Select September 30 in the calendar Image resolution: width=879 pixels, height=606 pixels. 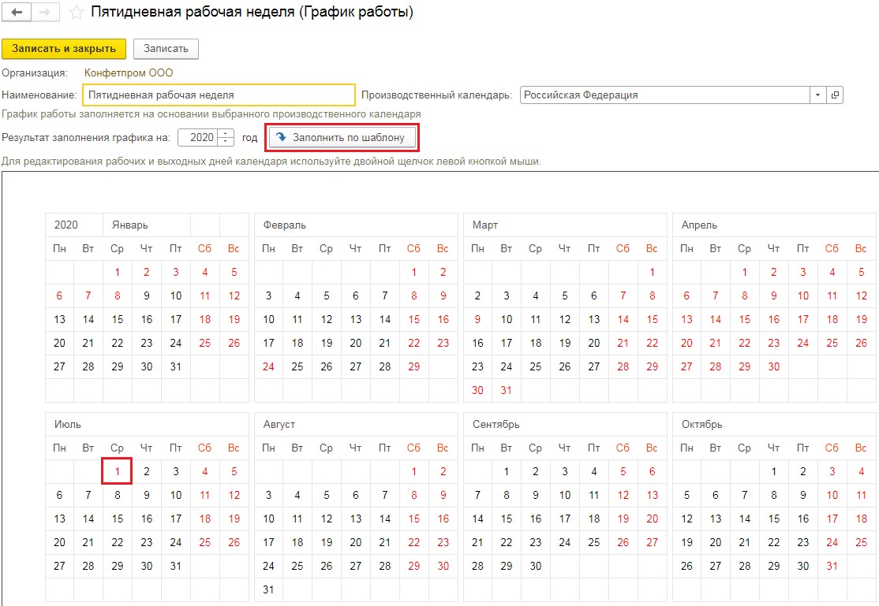coord(536,566)
